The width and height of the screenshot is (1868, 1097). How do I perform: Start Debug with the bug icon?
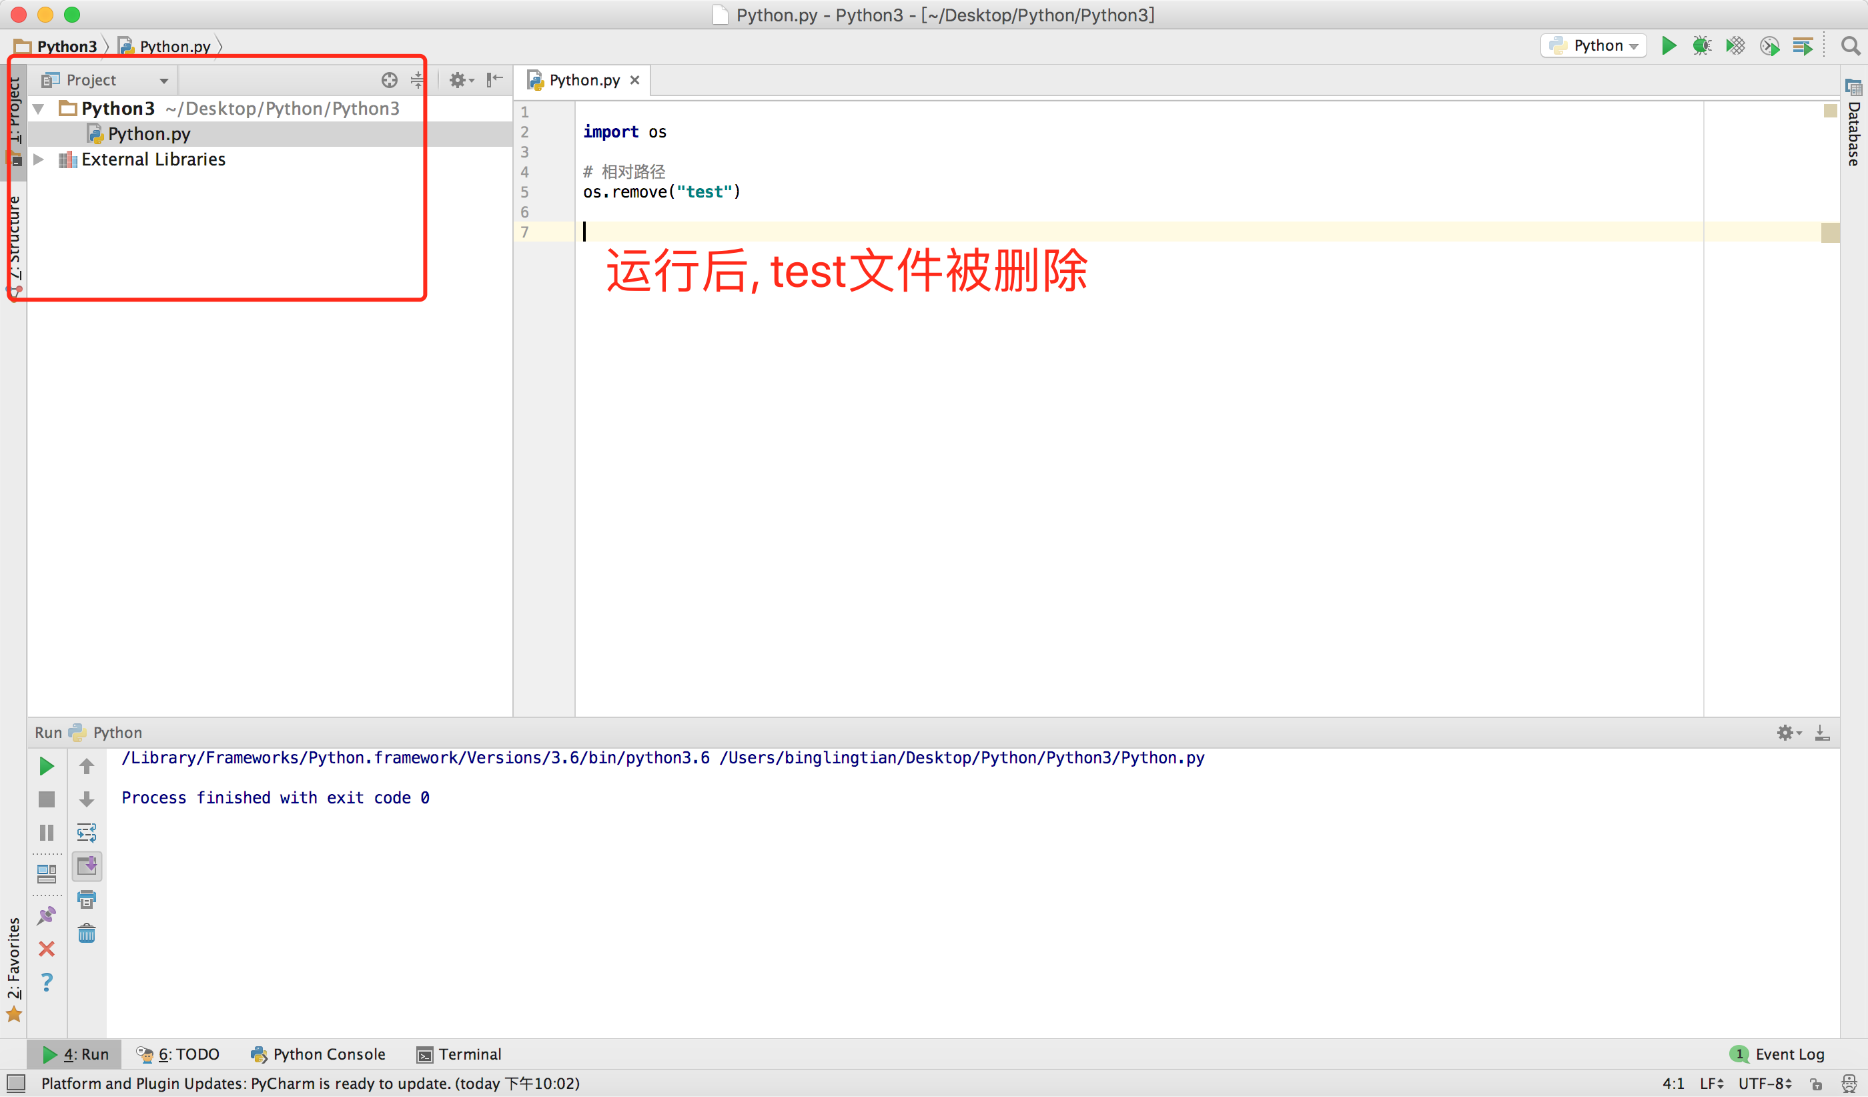[x=1701, y=46]
